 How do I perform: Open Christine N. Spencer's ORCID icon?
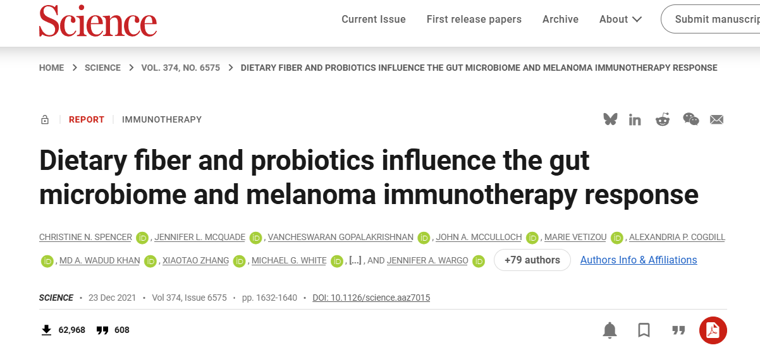coord(142,238)
